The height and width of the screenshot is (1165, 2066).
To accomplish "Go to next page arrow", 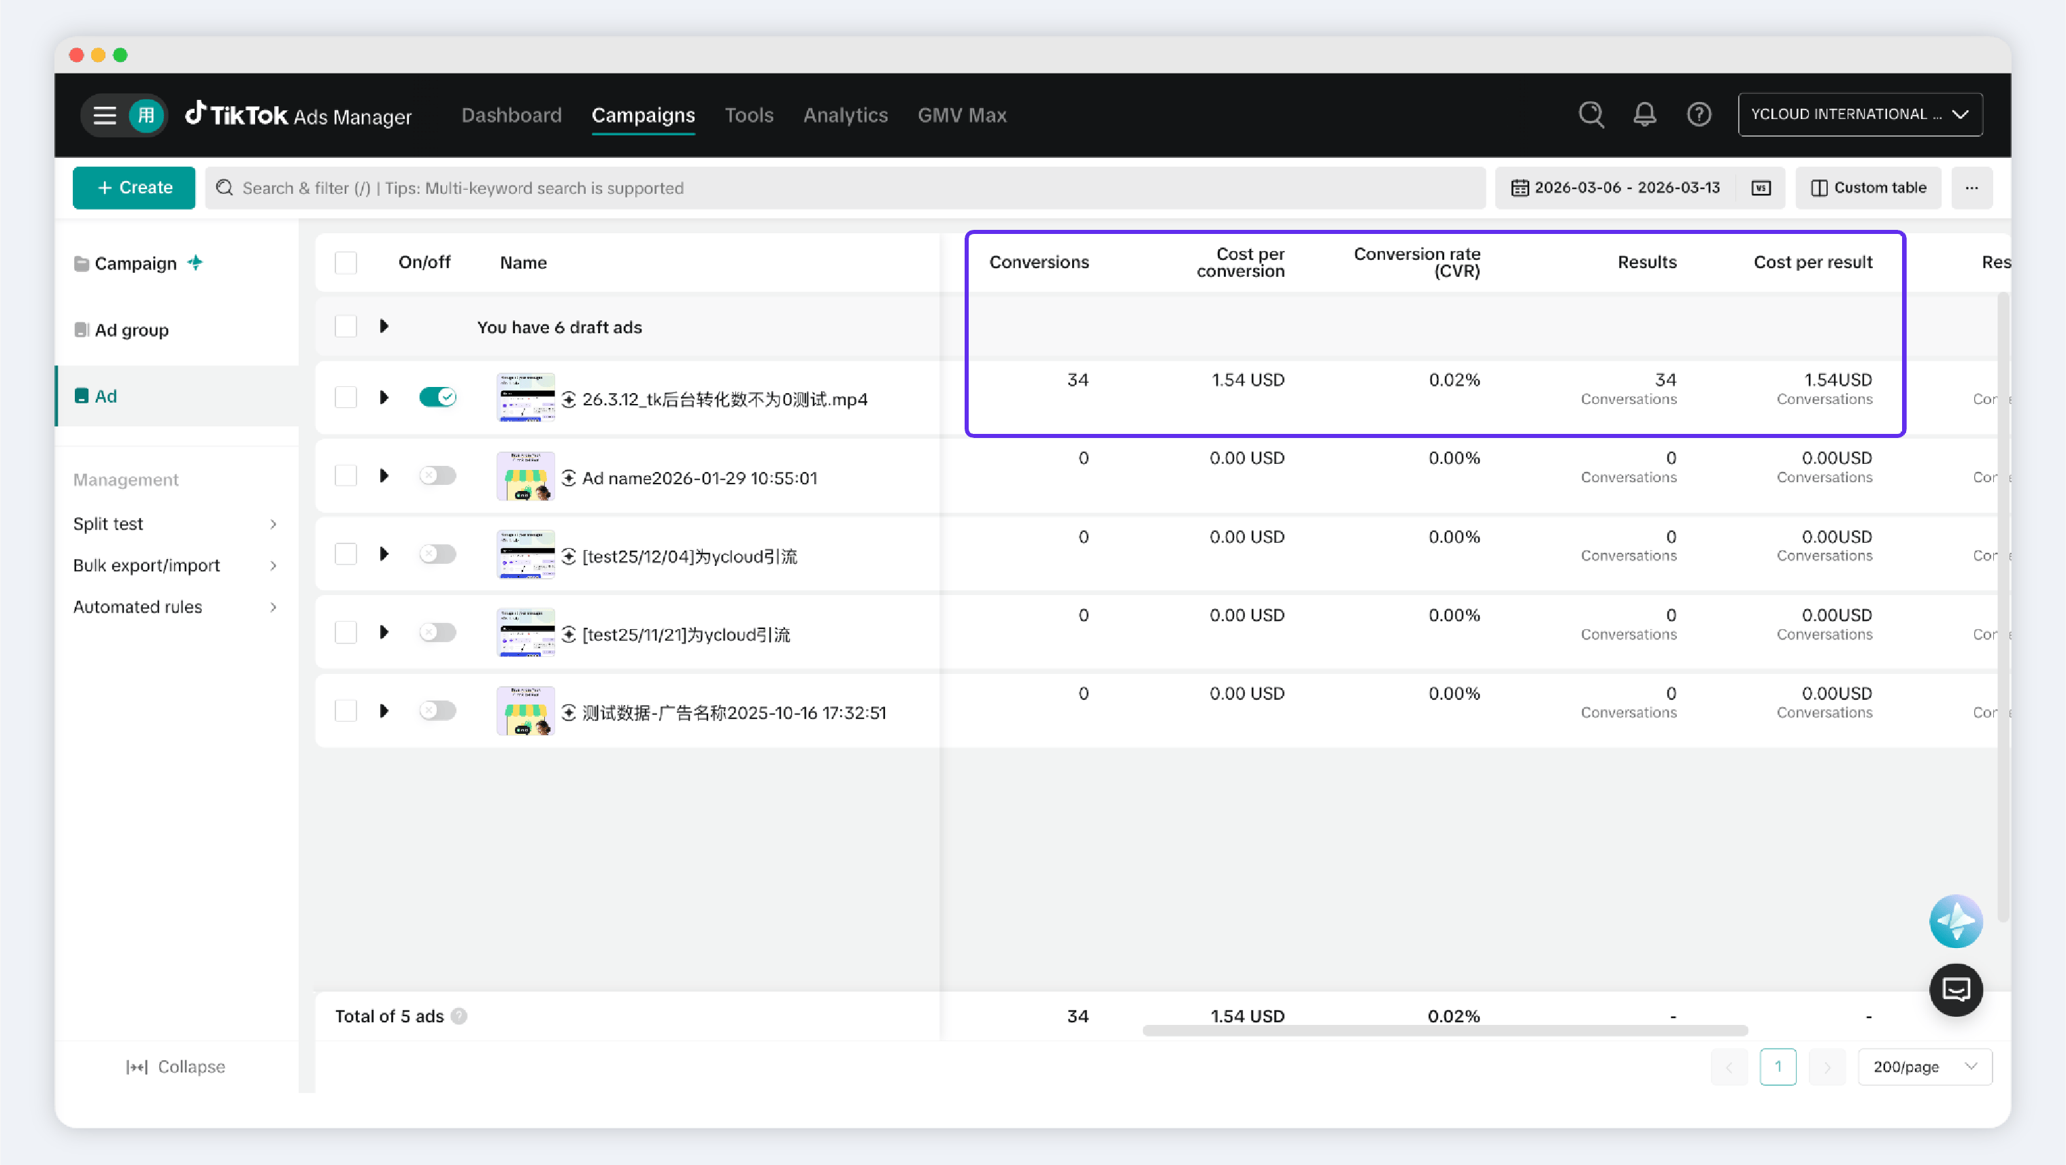I will pyautogui.click(x=1827, y=1067).
